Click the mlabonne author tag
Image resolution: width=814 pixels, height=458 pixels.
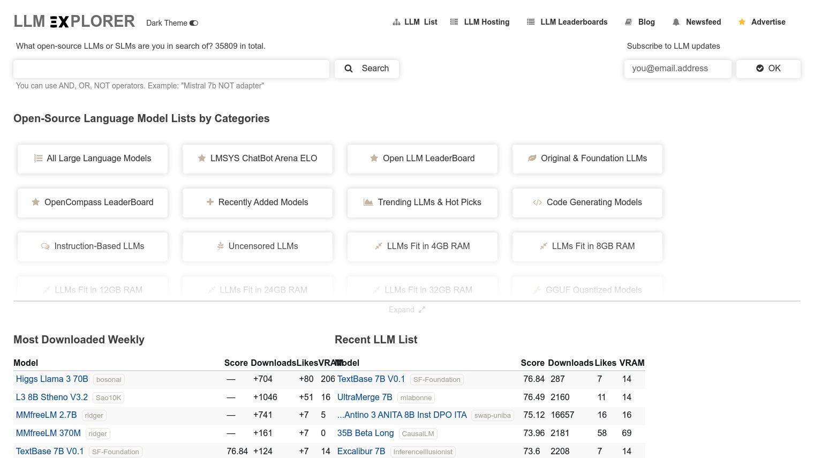click(x=416, y=398)
